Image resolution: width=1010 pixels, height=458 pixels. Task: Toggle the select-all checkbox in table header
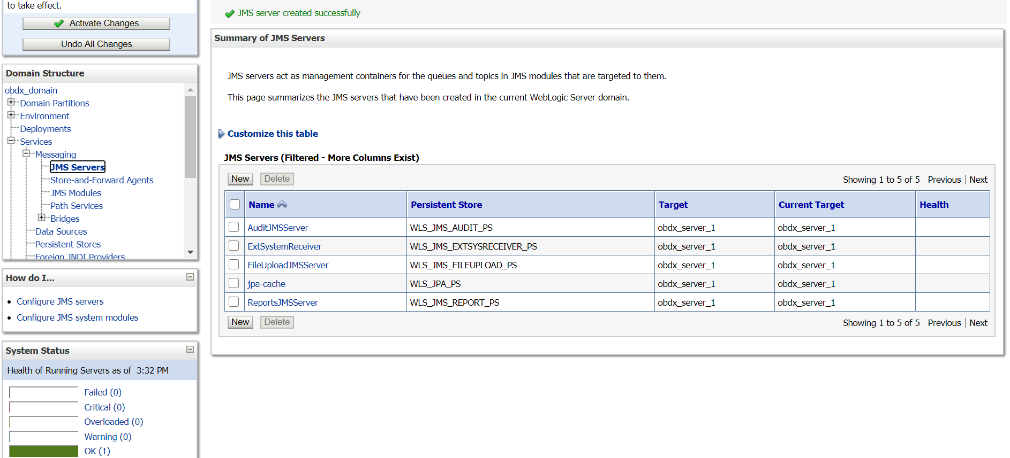235,205
